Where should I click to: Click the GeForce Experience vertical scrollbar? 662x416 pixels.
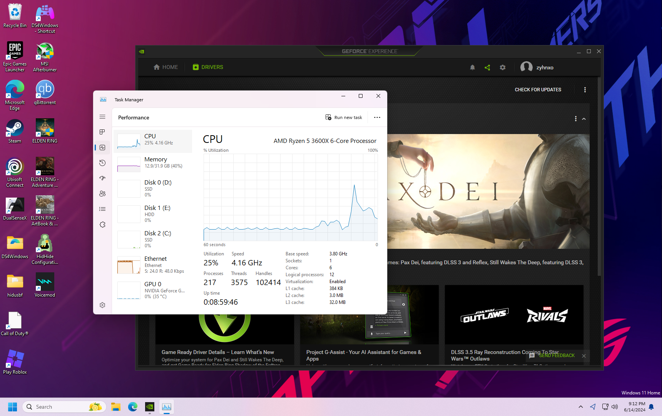coord(599,176)
